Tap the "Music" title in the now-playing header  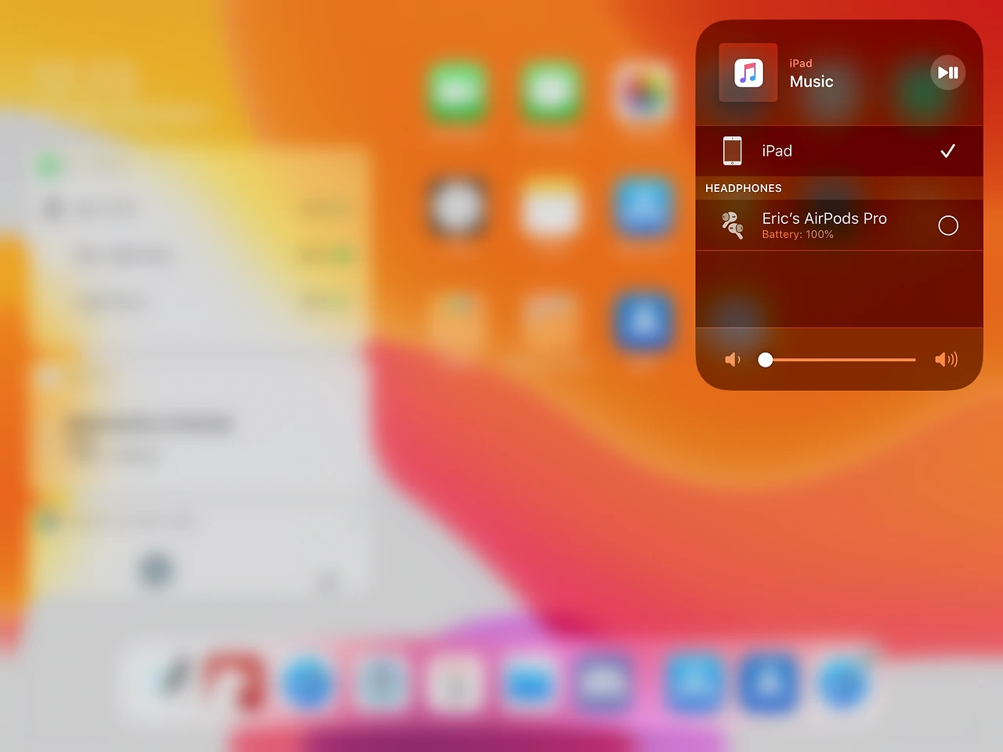click(x=812, y=81)
